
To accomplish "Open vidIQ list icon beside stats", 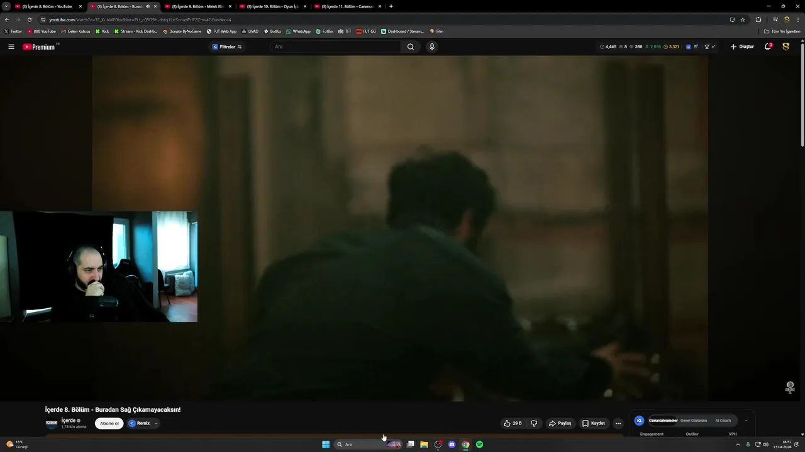I will (696, 47).
